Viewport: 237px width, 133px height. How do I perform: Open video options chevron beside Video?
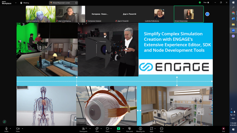[x=23, y=129]
